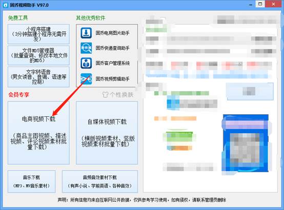The height and width of the screenshot is (210, 284).
Task: Maximize the 固乔视频助手 window
Action: click(260, 4)
